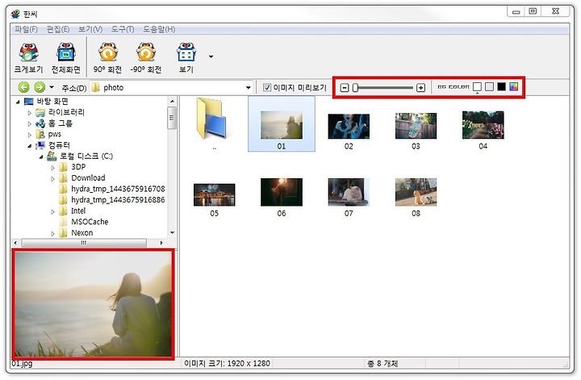This screenshot has width=581, height=380.
Task: Select thumbnail 08
Action: tap(416, 192)
